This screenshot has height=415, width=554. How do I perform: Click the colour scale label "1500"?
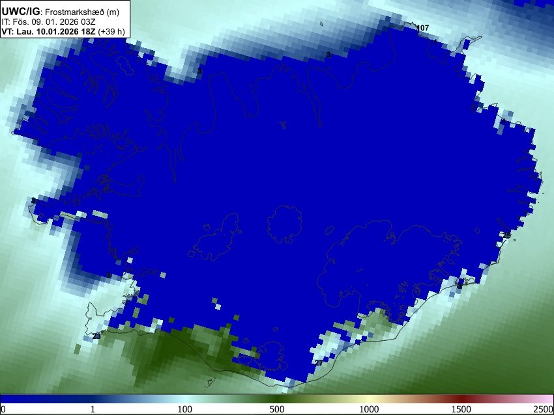click(x=461, y=409)
